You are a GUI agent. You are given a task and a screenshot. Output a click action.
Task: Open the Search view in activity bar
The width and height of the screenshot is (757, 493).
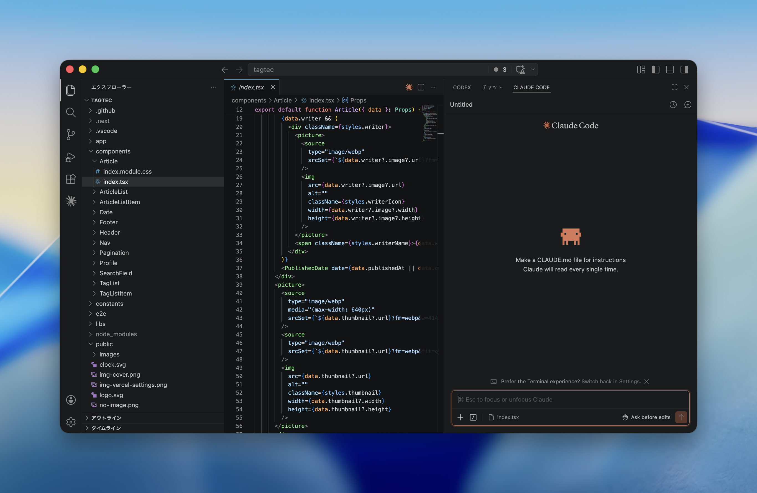click(x=71, y=112)
